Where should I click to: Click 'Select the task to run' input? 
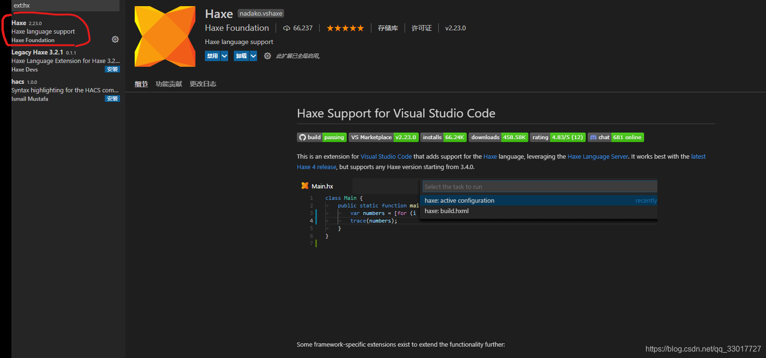point(540,187)
